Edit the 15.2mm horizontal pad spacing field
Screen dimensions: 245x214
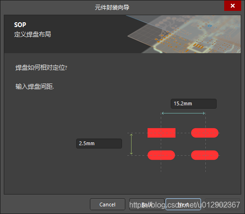coord(193,103)
